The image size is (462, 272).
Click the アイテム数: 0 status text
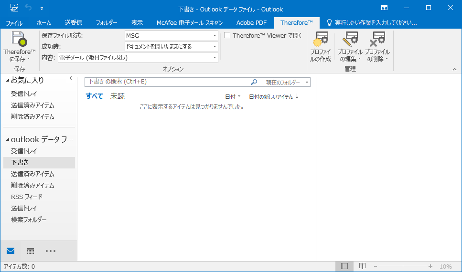point(19,267)
